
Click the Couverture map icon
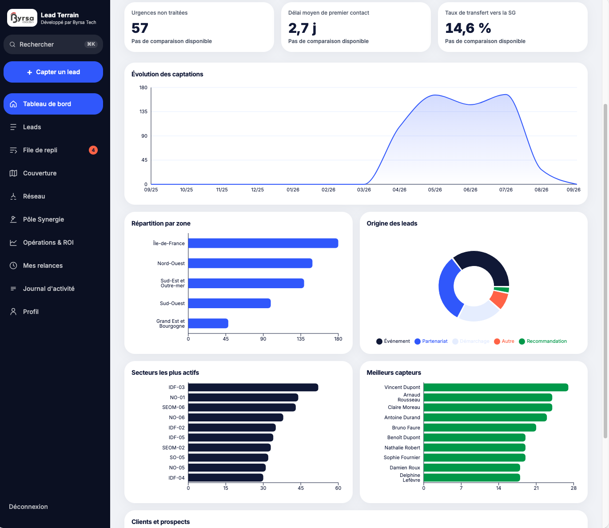point(13,173)
